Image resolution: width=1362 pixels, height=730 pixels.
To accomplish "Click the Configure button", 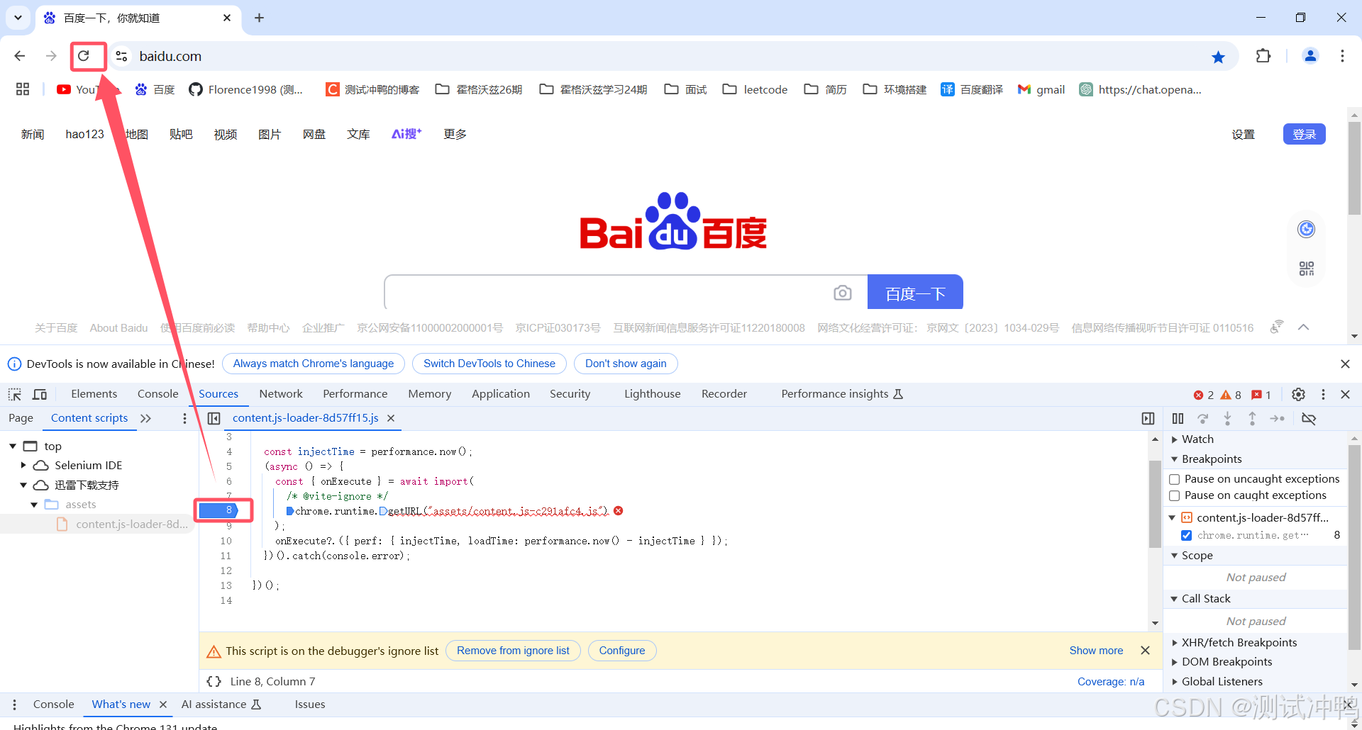I will click(622, 651).
